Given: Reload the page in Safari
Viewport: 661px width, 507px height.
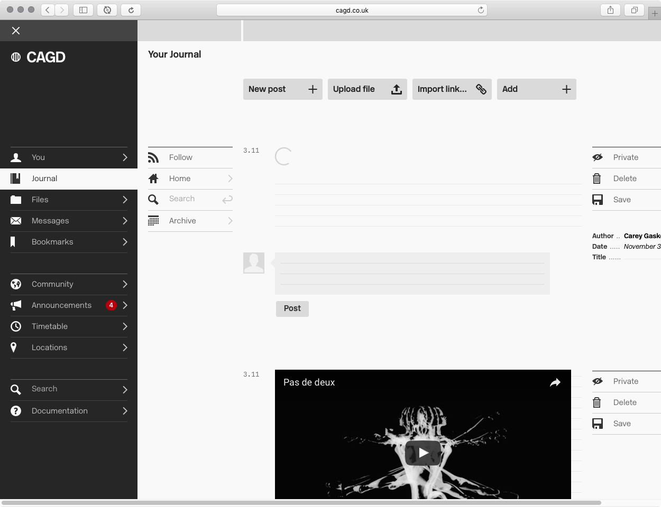Looking at the screenshot, I should coord(481,10).
